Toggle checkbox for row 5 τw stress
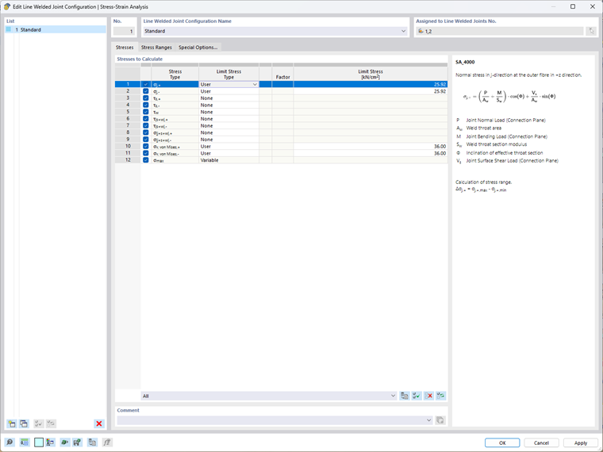 pyautogui.click(x=146, y=112)
